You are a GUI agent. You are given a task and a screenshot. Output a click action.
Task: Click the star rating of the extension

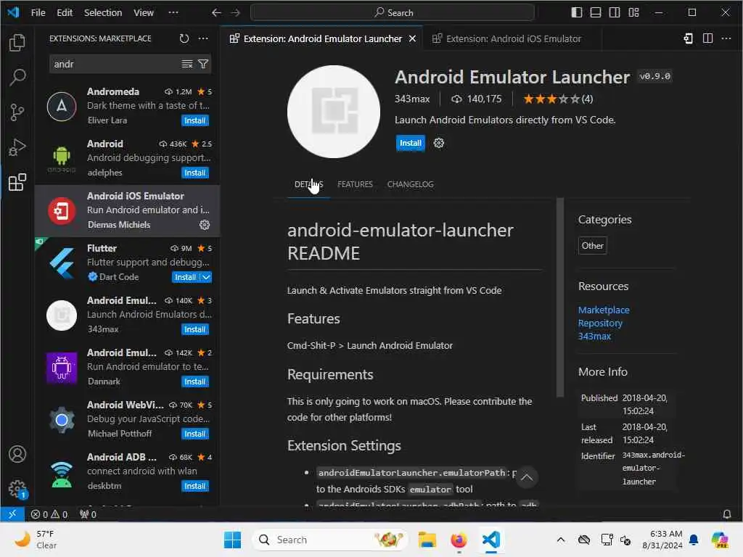click(x=558, y=99)
